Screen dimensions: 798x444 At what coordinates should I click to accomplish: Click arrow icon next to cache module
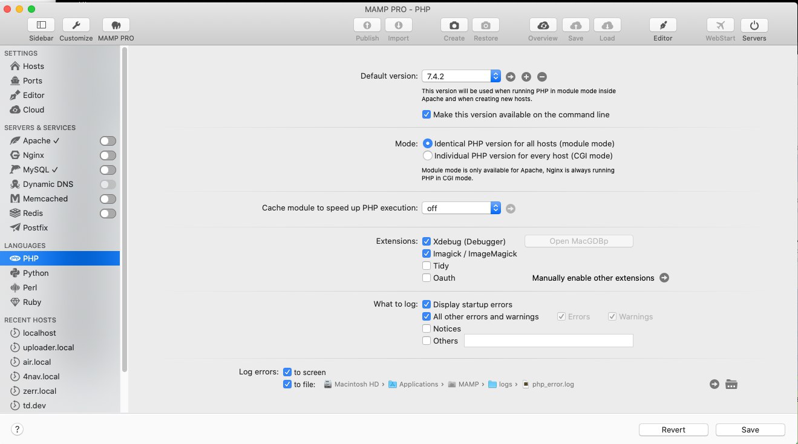[511, 209]
